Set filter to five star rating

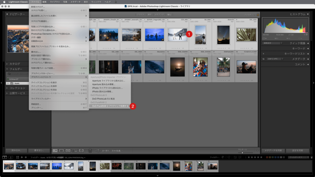click(x=261, y=157)
